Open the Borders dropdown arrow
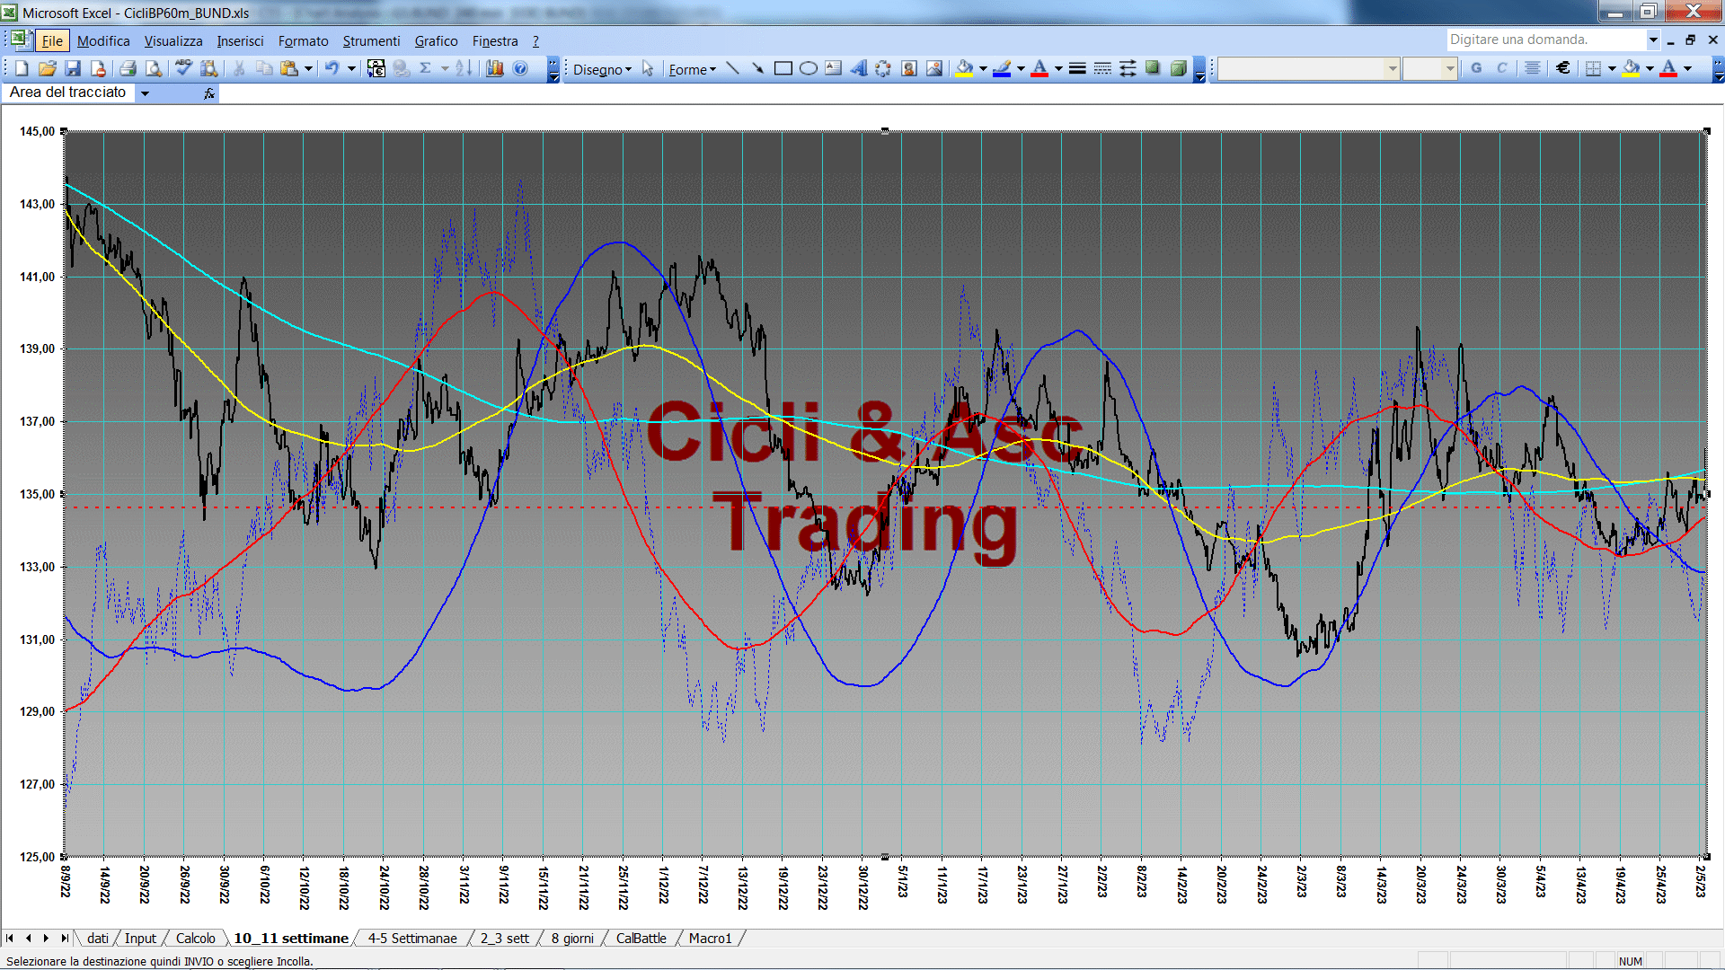Image resolution: width=1725 pixels, height=970 pixels. coord(1612,68)
